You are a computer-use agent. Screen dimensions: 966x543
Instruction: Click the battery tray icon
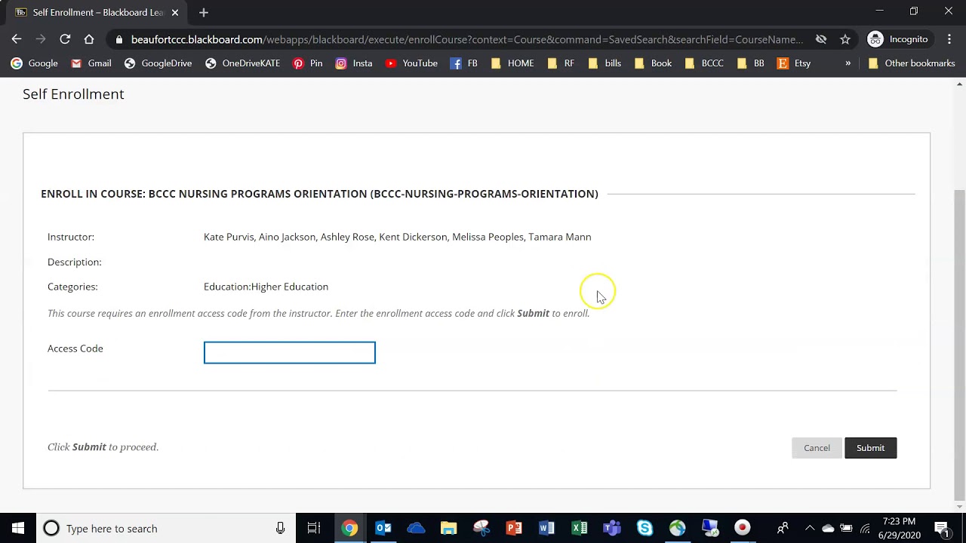point(846,528)
